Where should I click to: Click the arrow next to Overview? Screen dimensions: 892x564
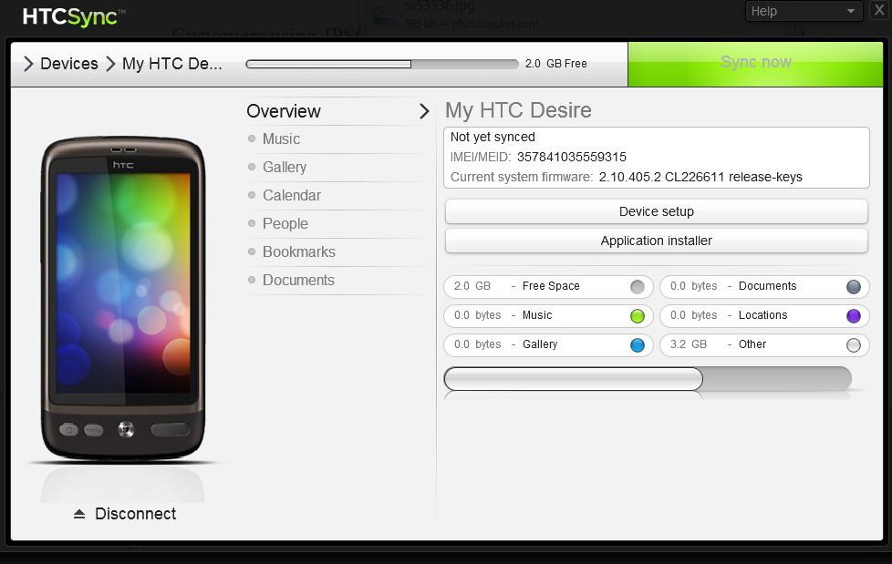click(x=424, y=111)
